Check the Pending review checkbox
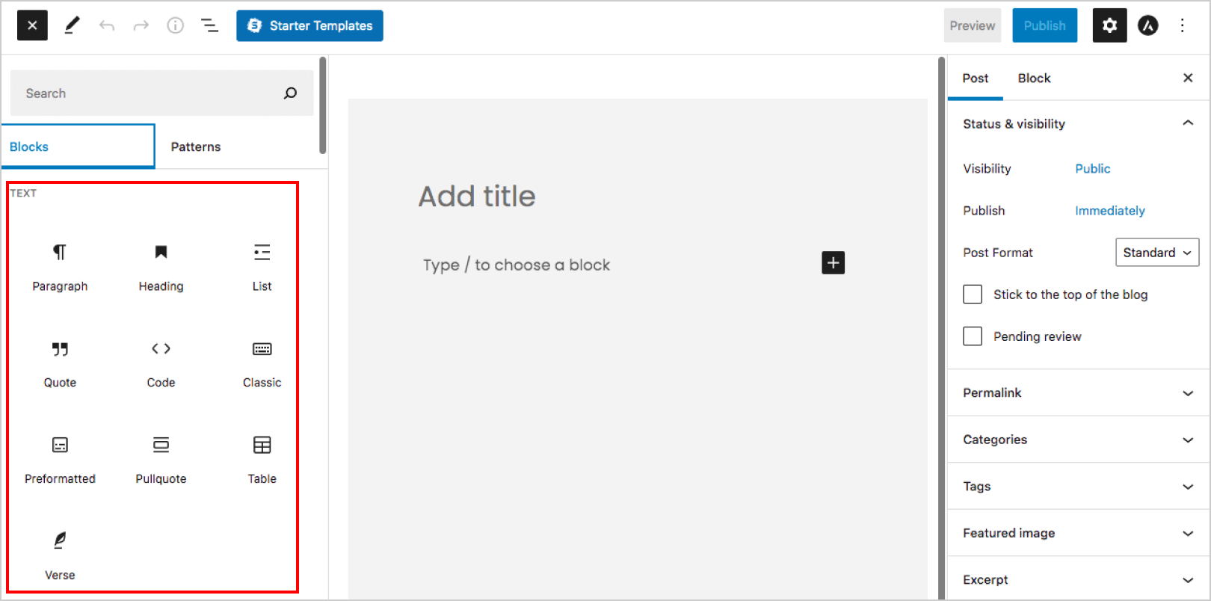1211x601 pixels. tap(973, 336)
